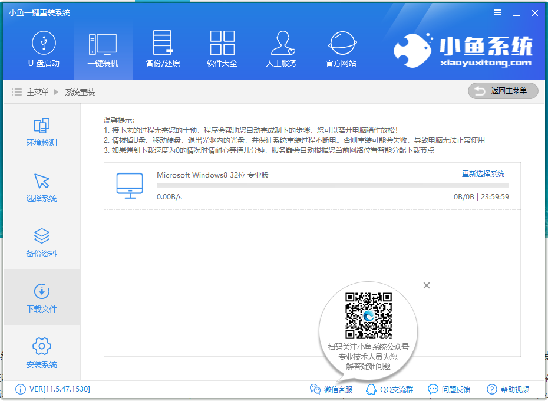
Task: Click the download progress bar
Action: click(332, 185)
